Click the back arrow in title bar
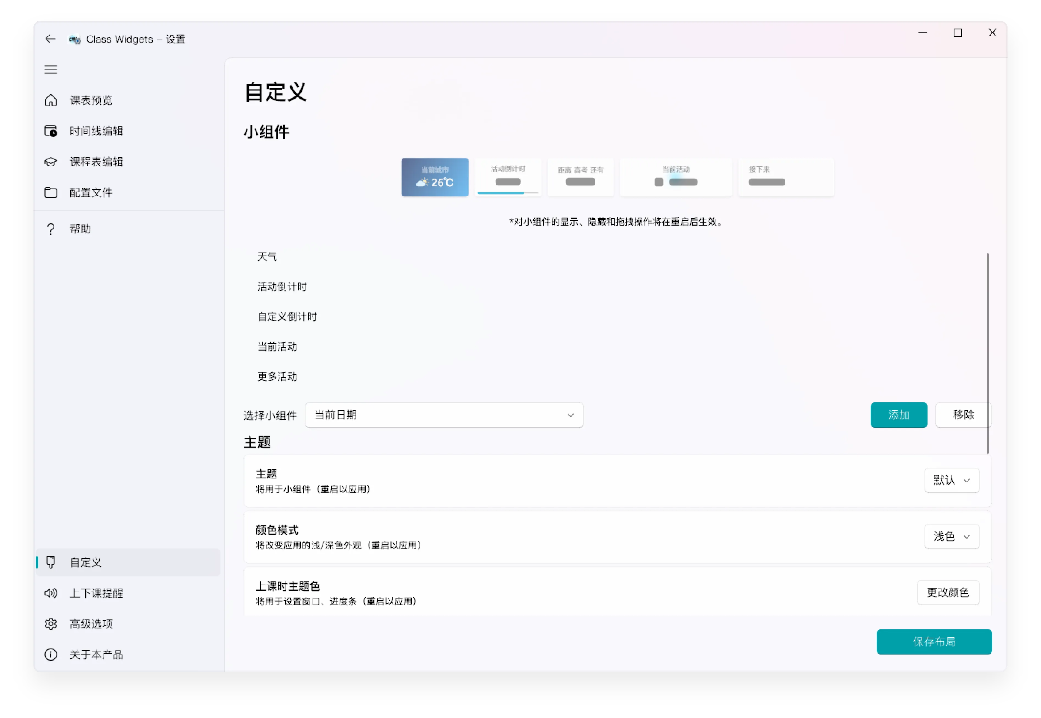 (x=50, y=39)
